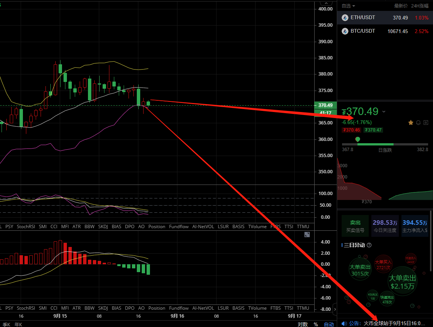Open the 卖出 买卖信号 card
433x327 pixels.
(355, 226)
